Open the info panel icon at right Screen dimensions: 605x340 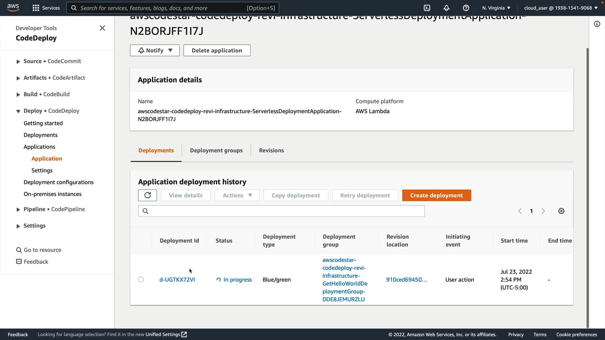(597, 24)
